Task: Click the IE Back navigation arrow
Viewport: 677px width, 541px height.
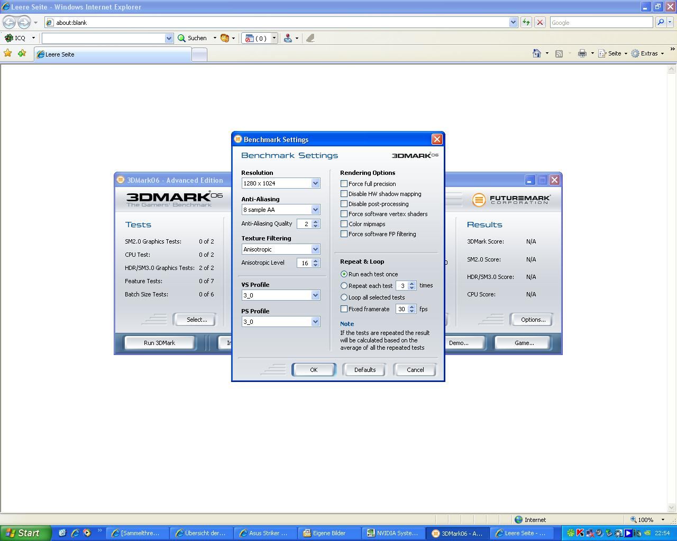Action: (9, 22)
